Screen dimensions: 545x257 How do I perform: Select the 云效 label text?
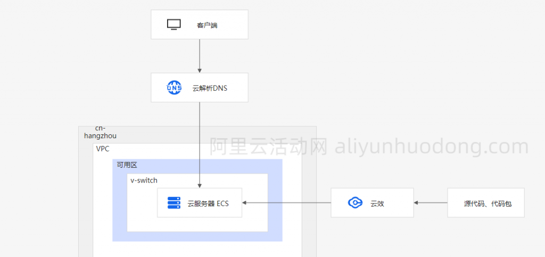tap(377, 203)
